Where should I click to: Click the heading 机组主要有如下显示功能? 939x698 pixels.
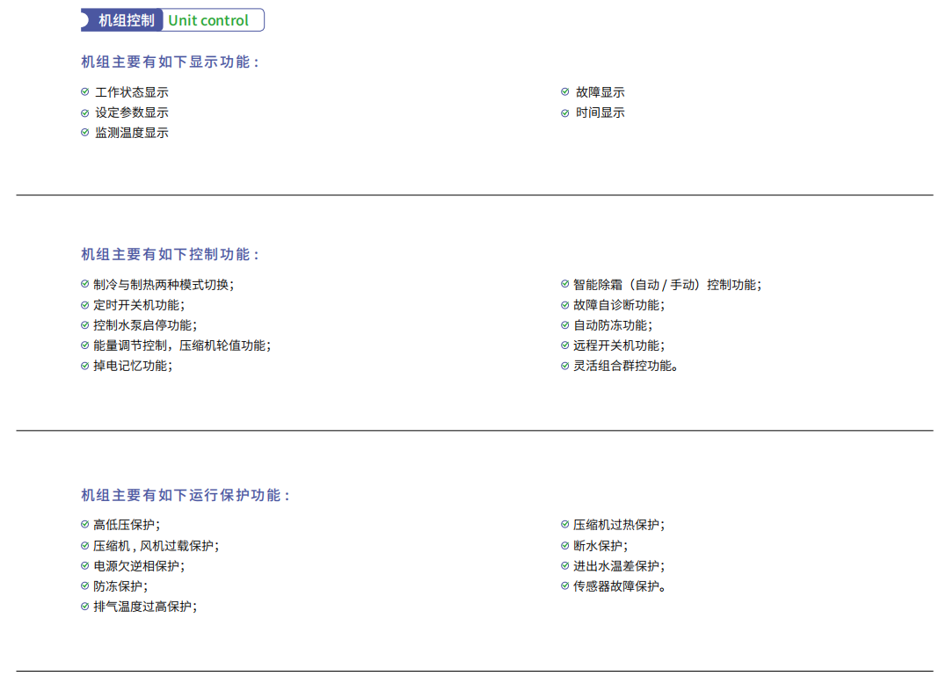170,62
